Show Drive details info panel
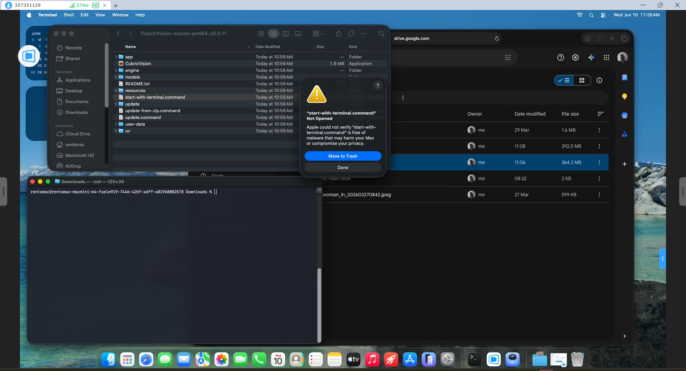This screenshot has width=686, height=371. pyautogui.click(x=599, y=81)
